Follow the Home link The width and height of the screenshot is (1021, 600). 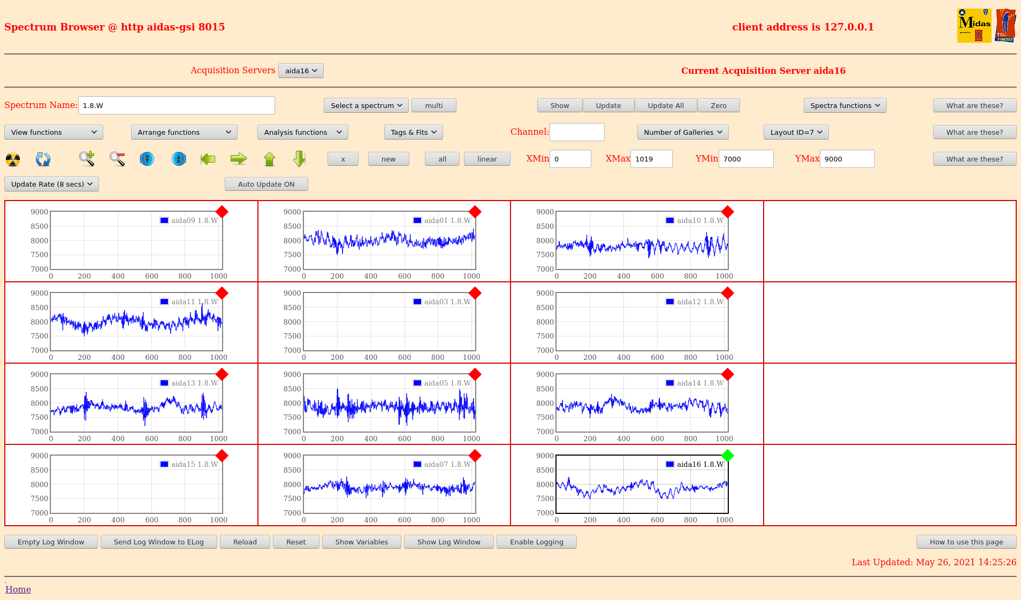pos(18,589)
